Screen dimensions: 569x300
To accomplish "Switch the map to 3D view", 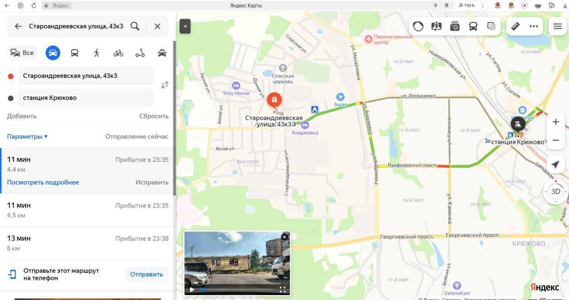I will point(555,192).
